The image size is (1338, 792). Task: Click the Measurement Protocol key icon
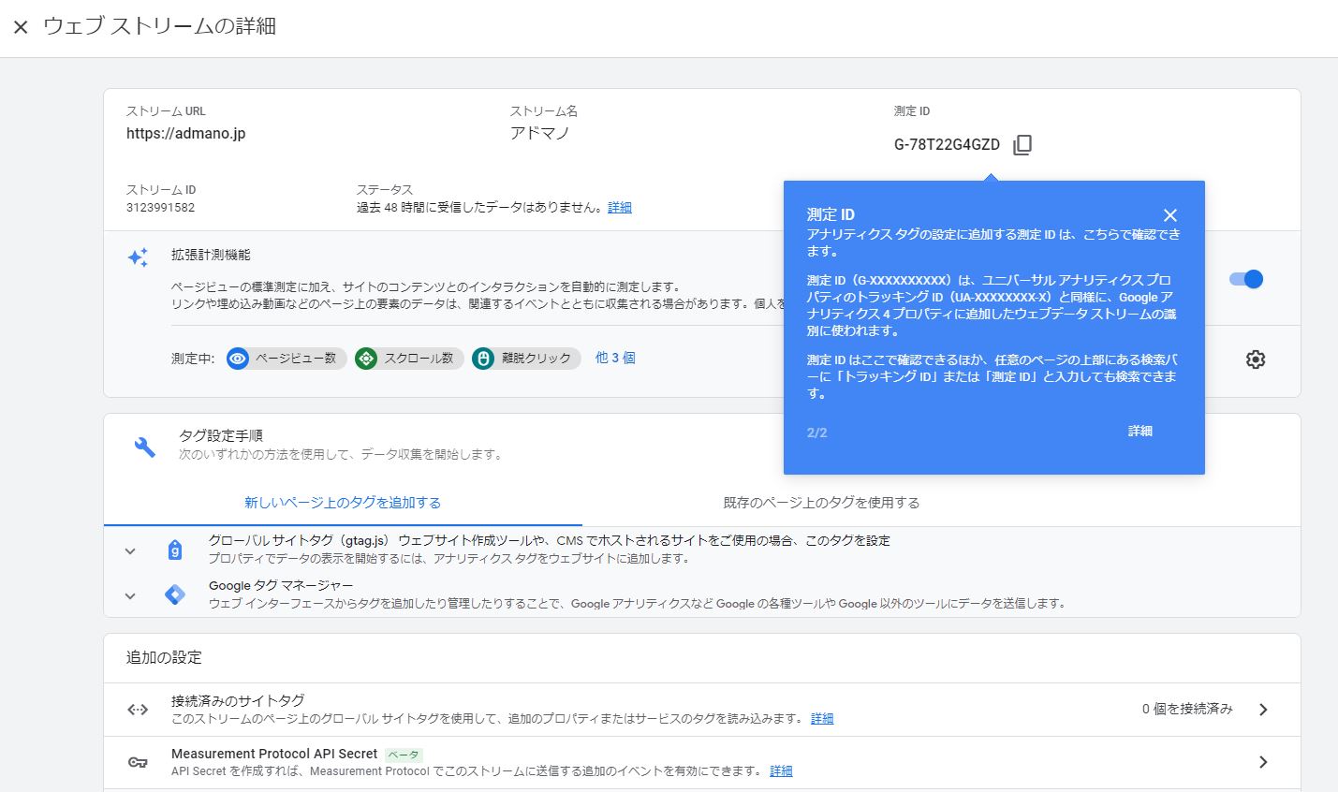[x=138, y=762]
